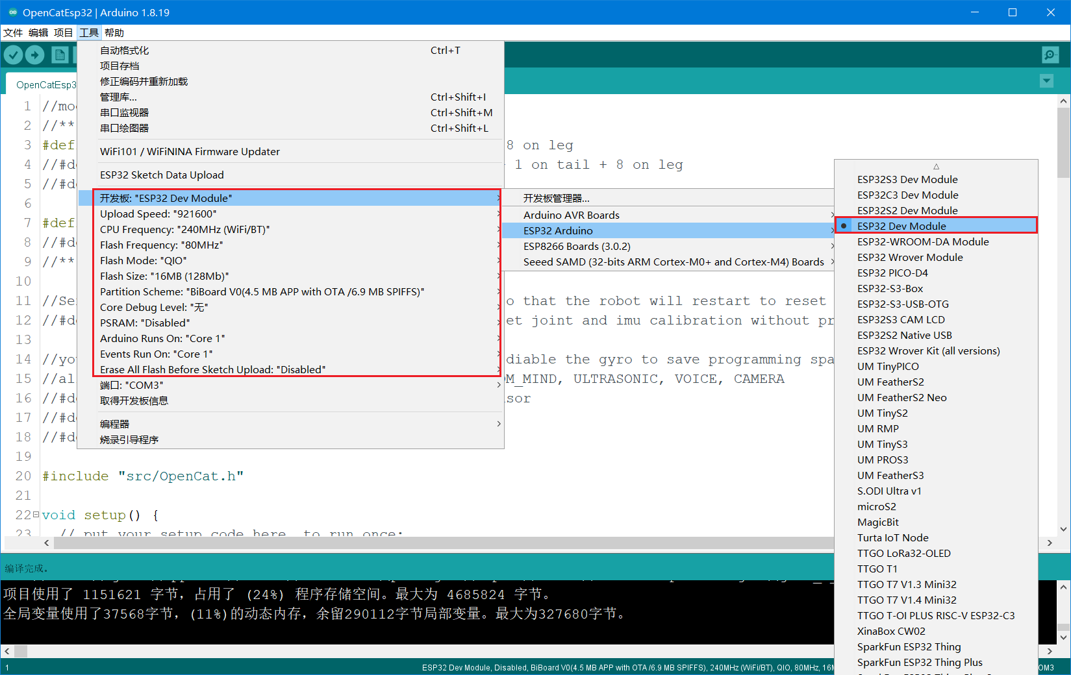Open the 工具 menu in menu bar
The image size is (1071, 675).
point(89,32)
